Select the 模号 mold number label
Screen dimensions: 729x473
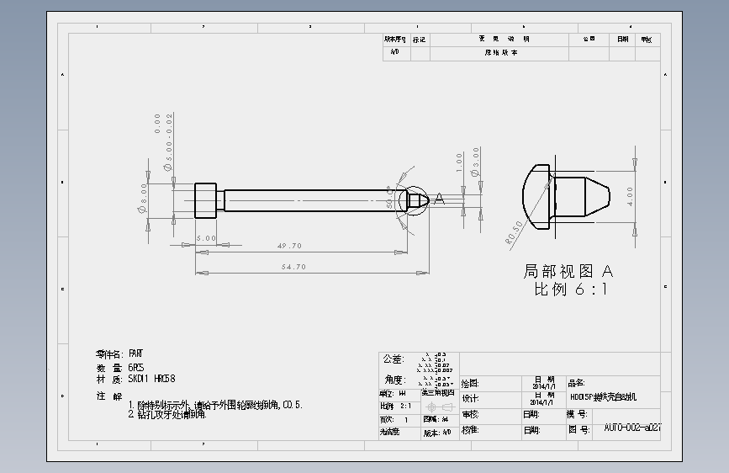coord(577,414)
